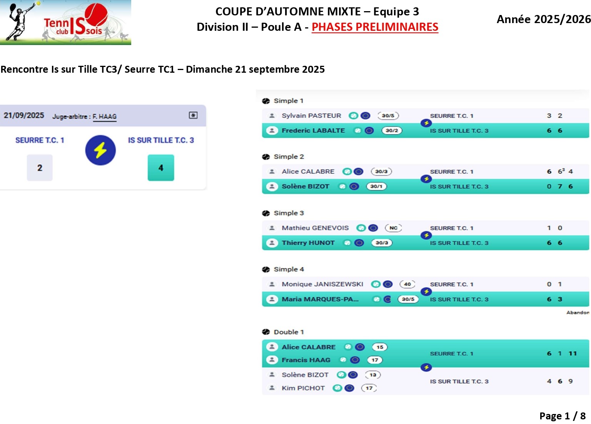Image resolution: width=591 pixels, height=424 pixels.
Task: Click the large lightning bolt between team names
Action: [100, 150]
